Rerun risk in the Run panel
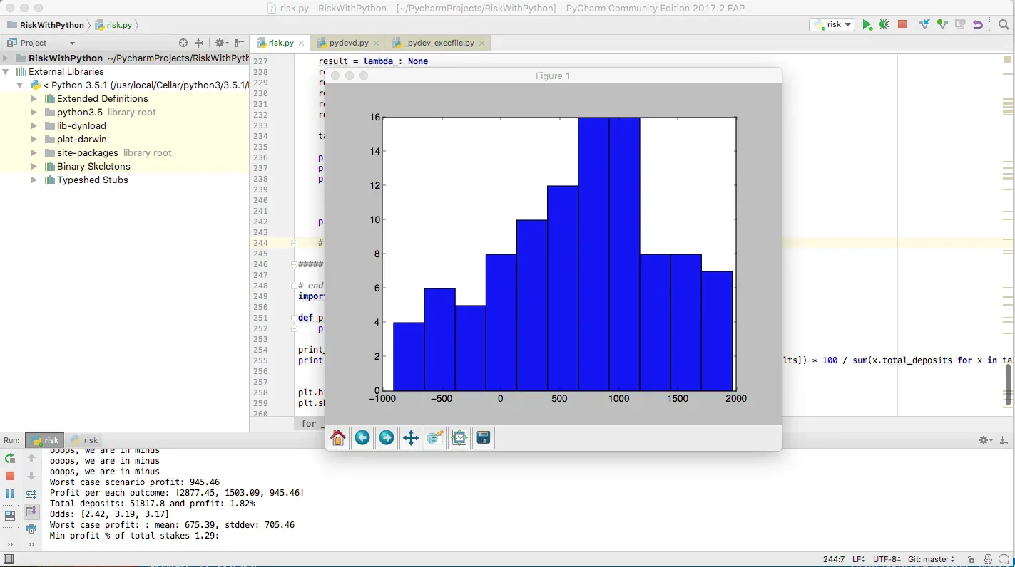Screen dimensions: 1015x567 10,458
